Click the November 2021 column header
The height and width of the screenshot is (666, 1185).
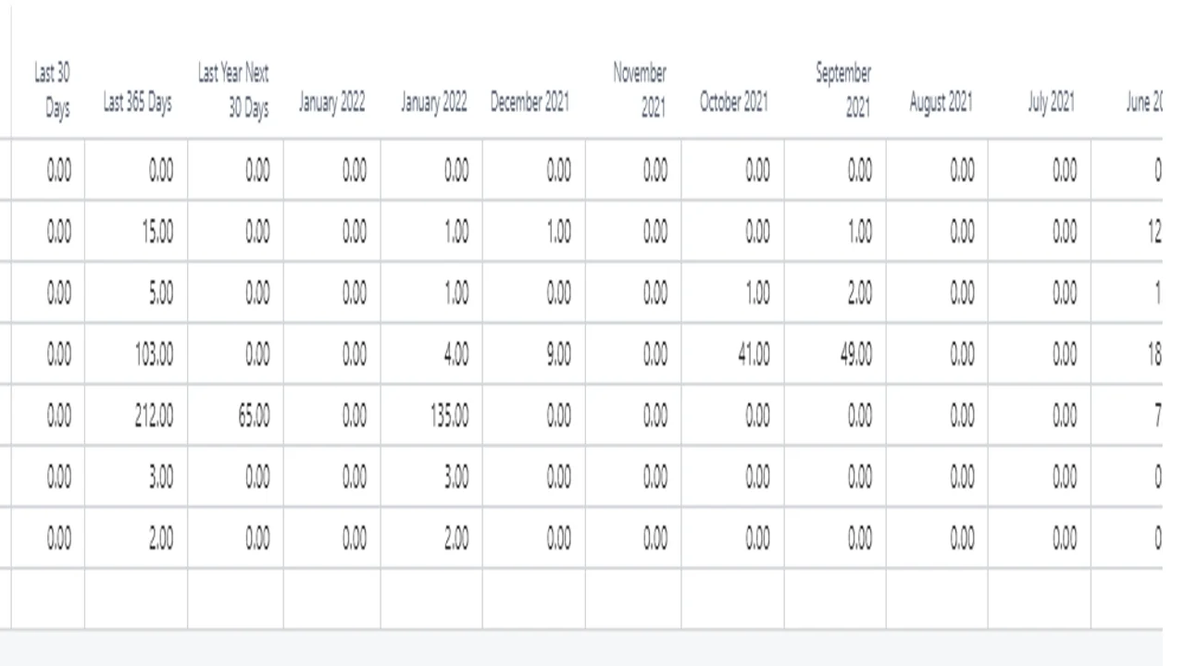point(640,90)
